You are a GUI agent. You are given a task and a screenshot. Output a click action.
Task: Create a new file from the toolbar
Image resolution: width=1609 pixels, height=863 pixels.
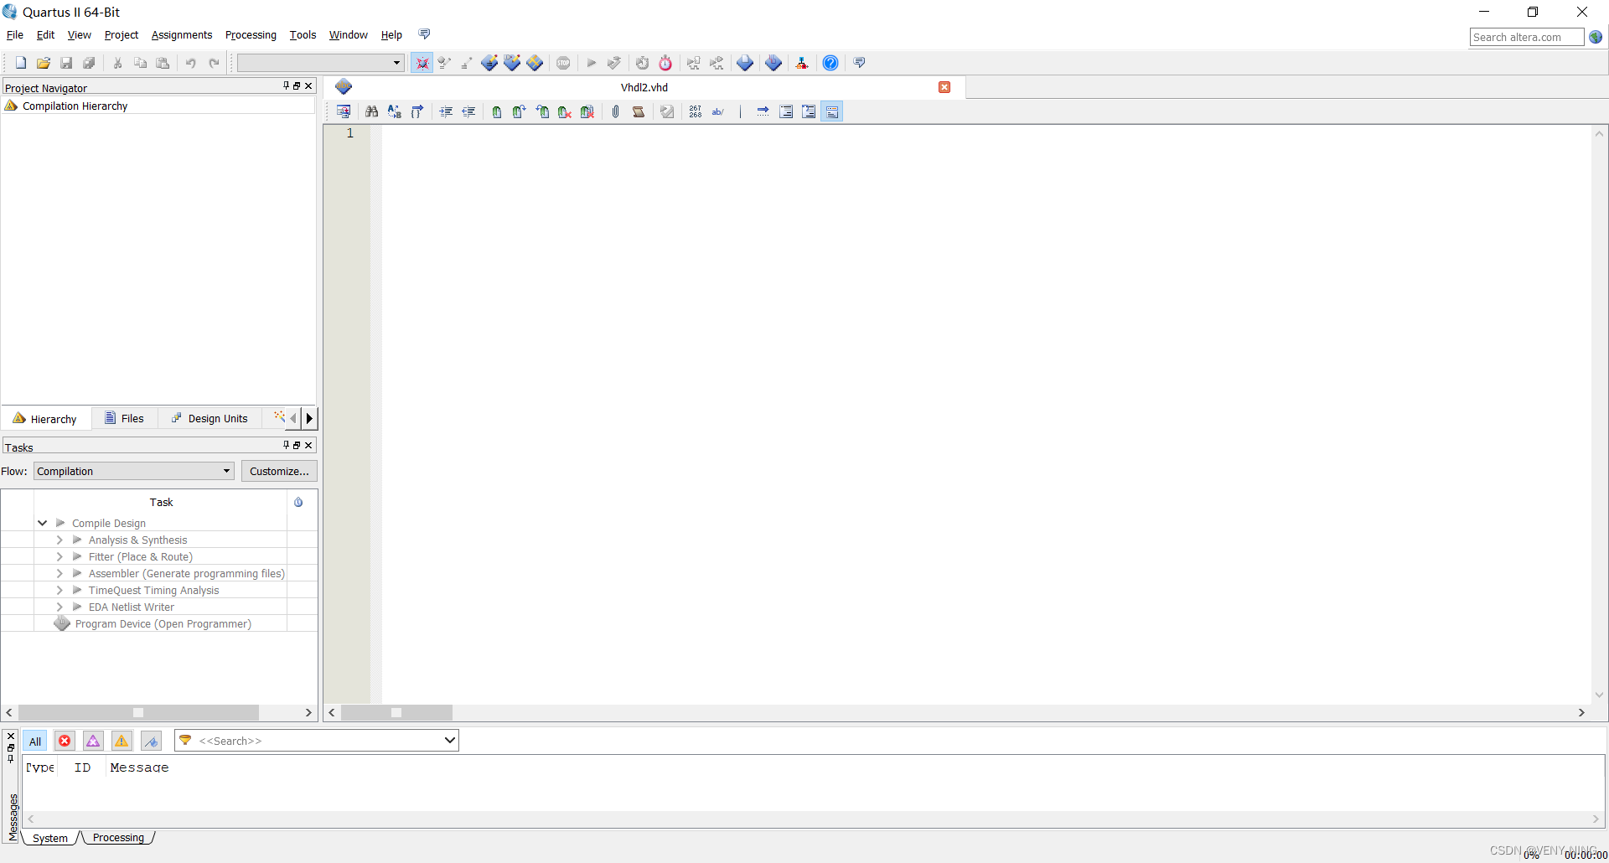pyautogui.click(x=21, y=63)
